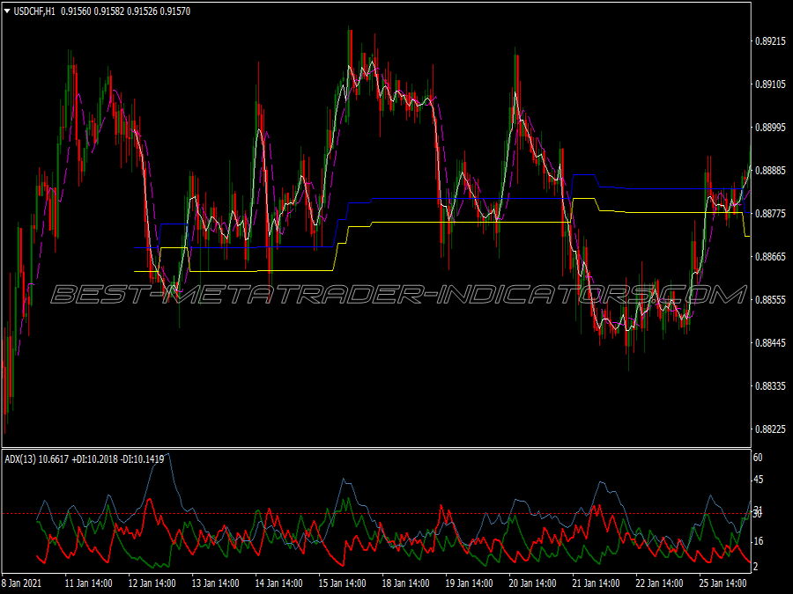The height and width of the screenshot is (594, 793).
Task: Click the 0.89105 price level label
Action: [x=770, y=84]
